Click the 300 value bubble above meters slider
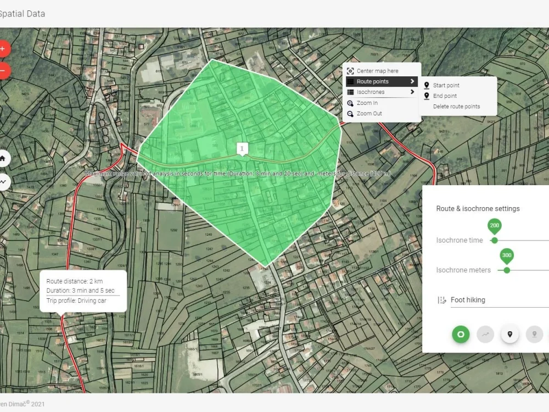Screen dimensions: 549x412 point(507,256)
